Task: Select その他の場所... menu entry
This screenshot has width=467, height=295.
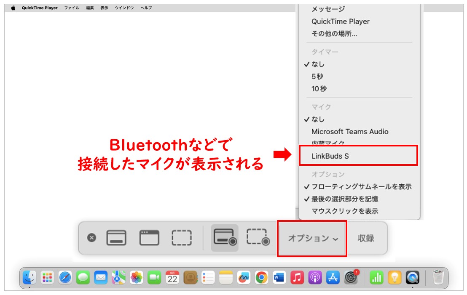Action: point(334,34)
